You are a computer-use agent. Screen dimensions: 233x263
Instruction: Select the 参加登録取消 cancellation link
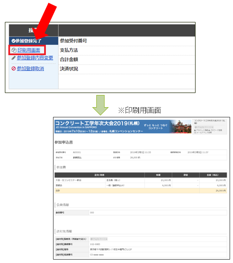click(30, 69)
